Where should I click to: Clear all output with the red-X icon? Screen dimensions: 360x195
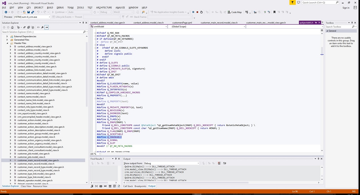click(x=219, y=163)
